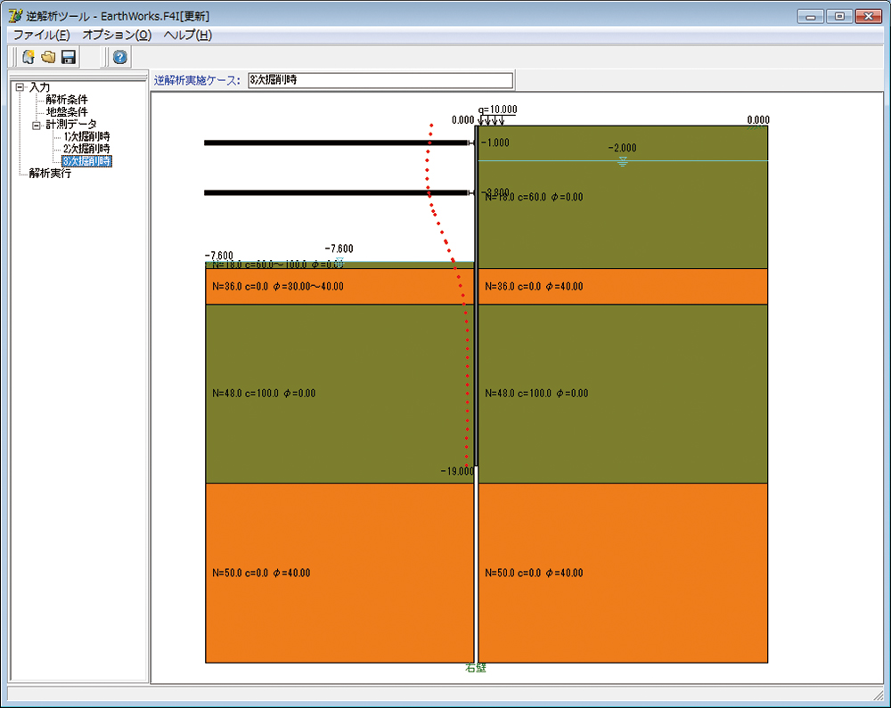
Task: Click the 逆解析実施ケース text field
Action: (x=379, y=80)
